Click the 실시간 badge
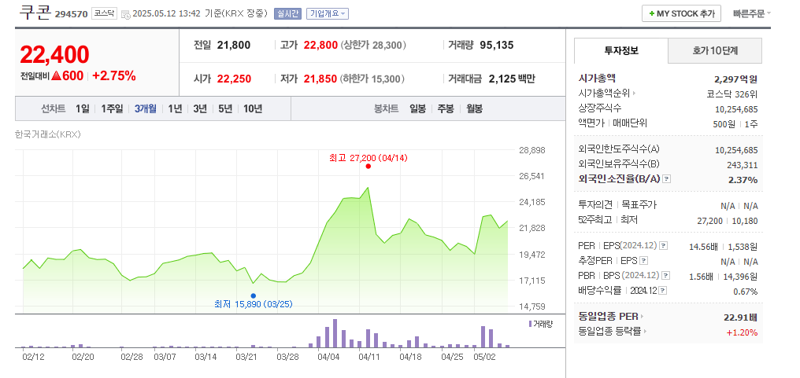800x378 pixels. (x=287, y=14)
